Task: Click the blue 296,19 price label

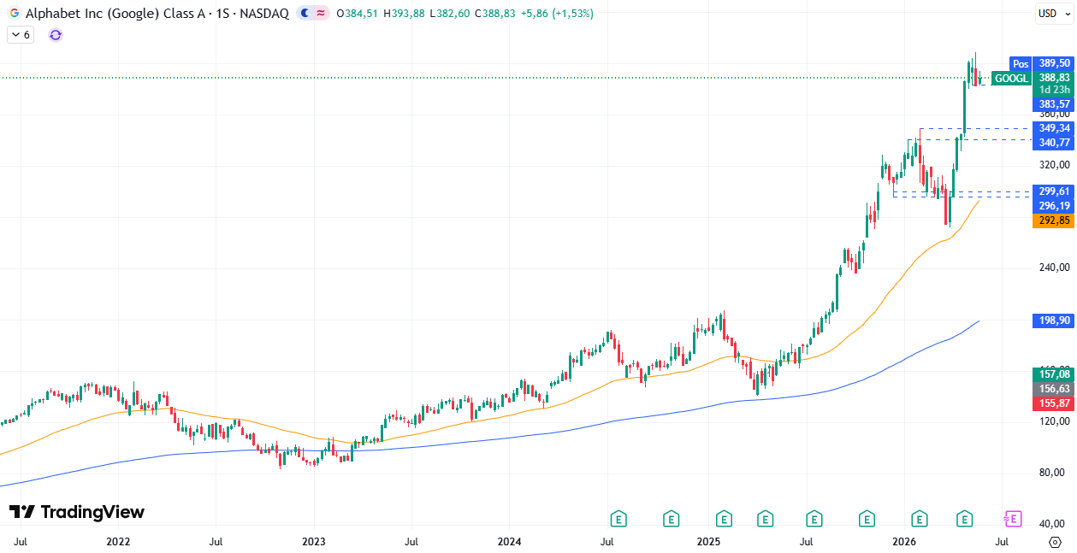Action: (1053, 206)
